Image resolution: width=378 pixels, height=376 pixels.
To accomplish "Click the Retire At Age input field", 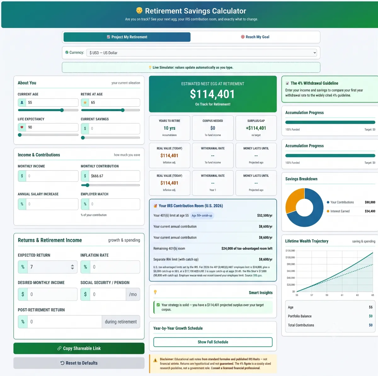I will click(114, 102).
